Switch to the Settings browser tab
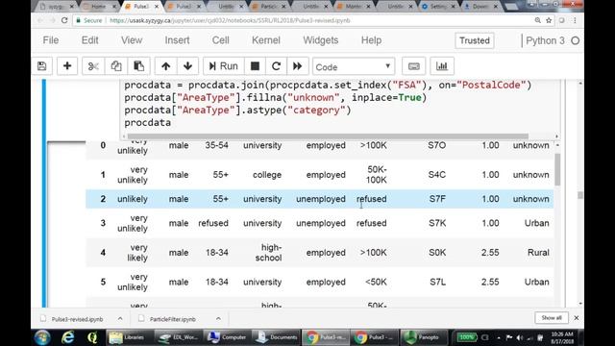Viewport: 615px width, 346px height. click(x=438, y=7)
